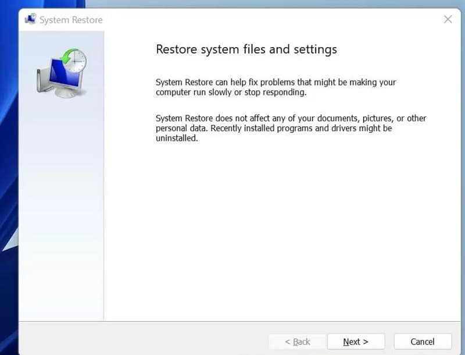Click the Next button

pyautogui.click(x=356, y=342)
